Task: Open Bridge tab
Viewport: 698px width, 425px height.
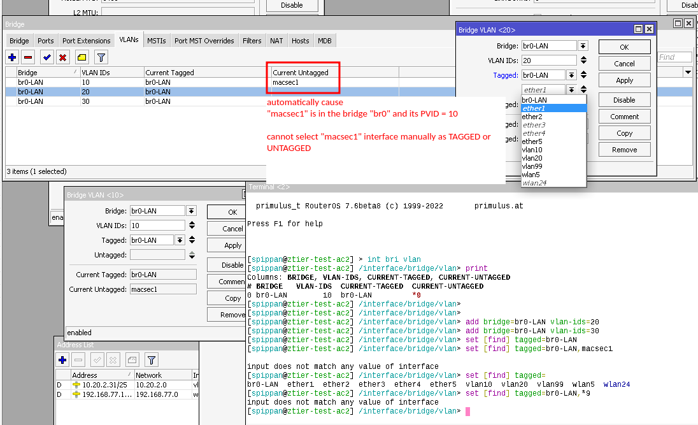Action: click(19, 41)
